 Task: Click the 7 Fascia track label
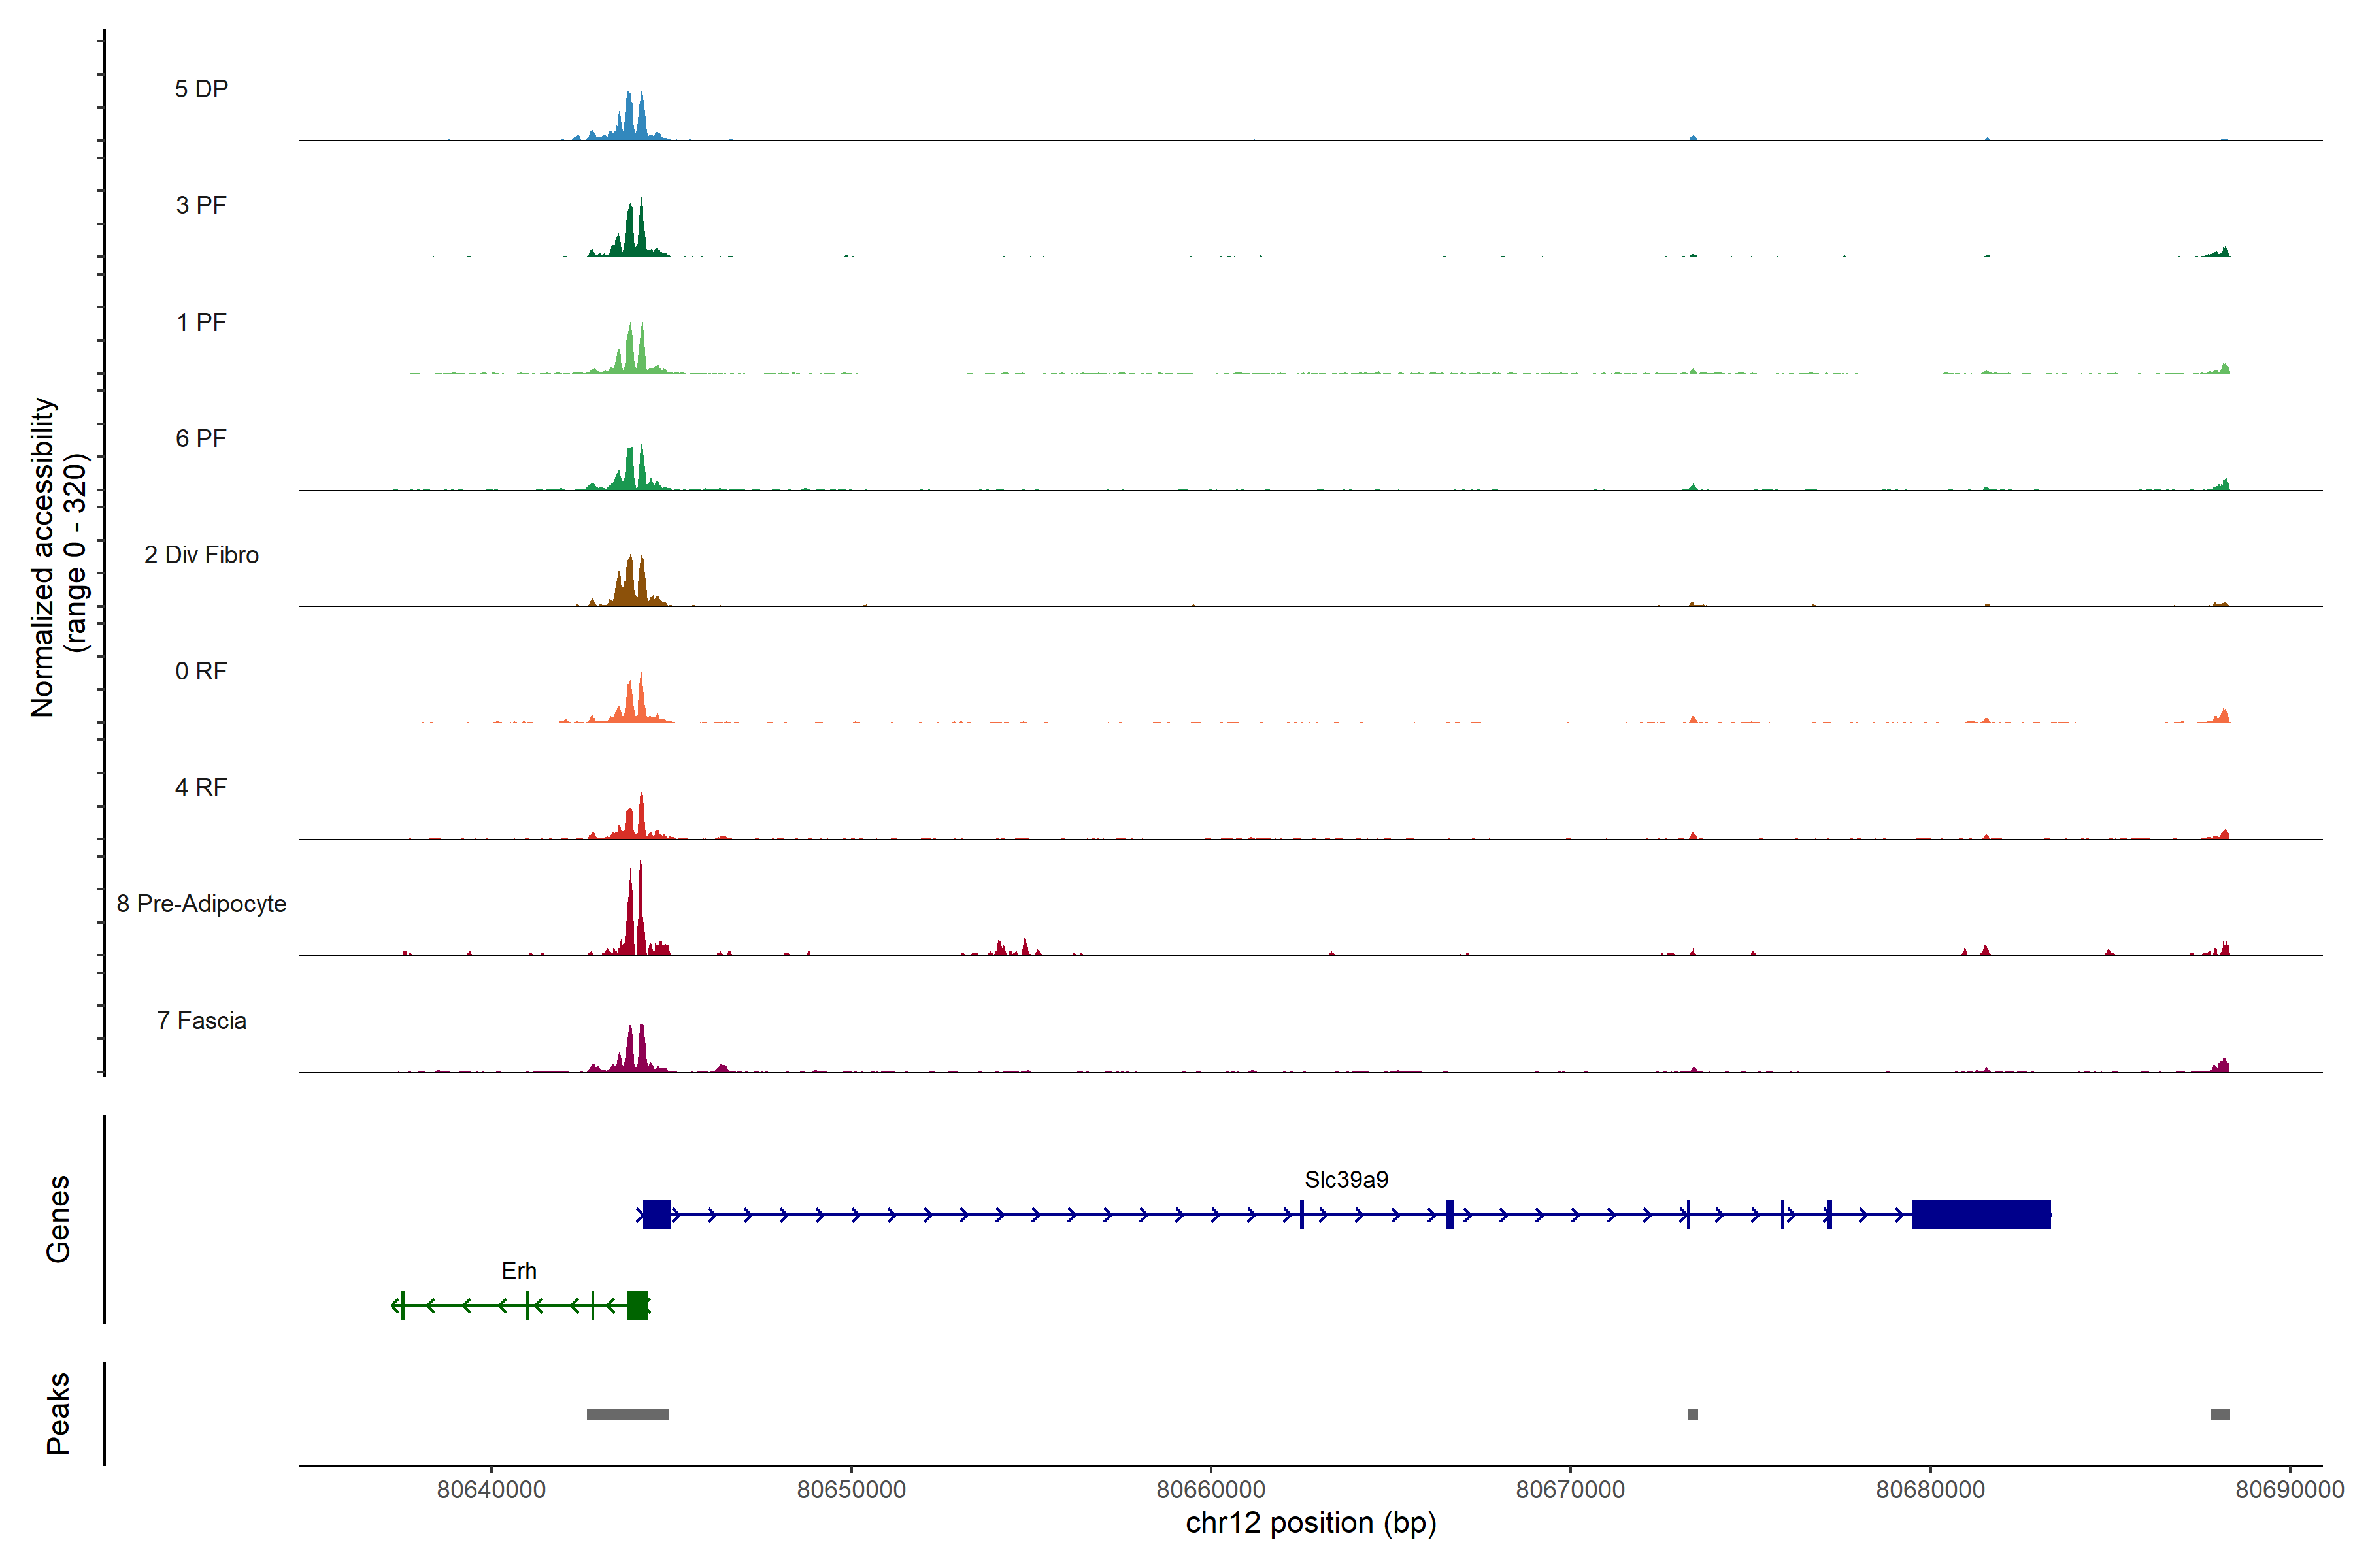(x=201, y=1020)
